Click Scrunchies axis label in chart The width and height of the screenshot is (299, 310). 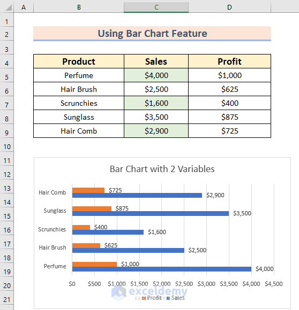[52, 229]
